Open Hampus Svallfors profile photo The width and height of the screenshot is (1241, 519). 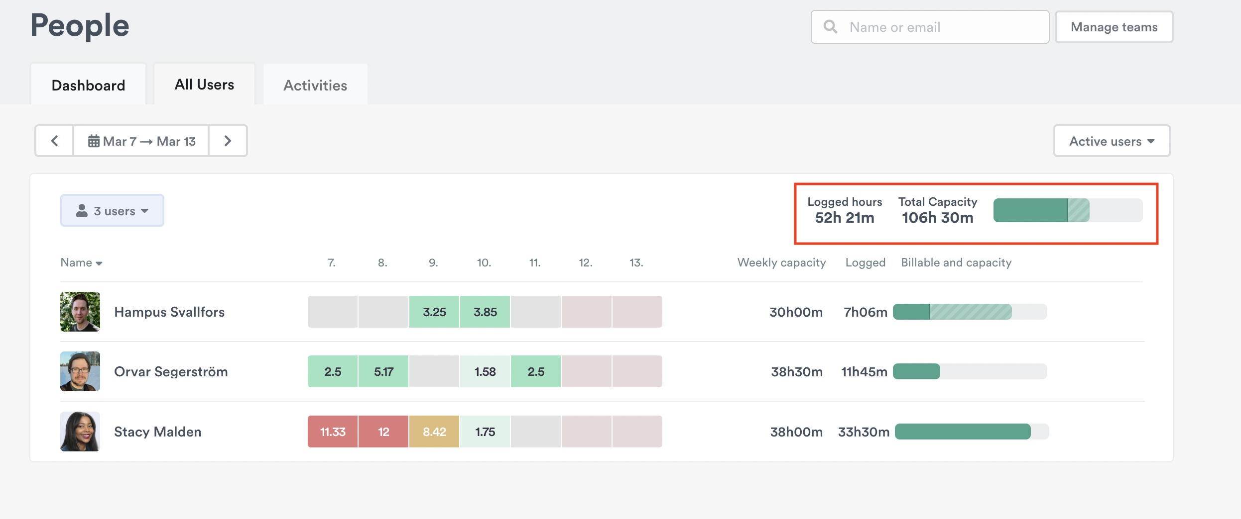tap(80, 312)
